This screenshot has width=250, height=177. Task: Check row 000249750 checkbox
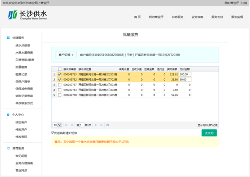pyautogui.click(x=60, y=95)
